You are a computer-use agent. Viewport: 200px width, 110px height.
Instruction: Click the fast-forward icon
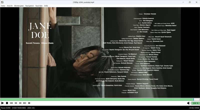pos(20,103)
